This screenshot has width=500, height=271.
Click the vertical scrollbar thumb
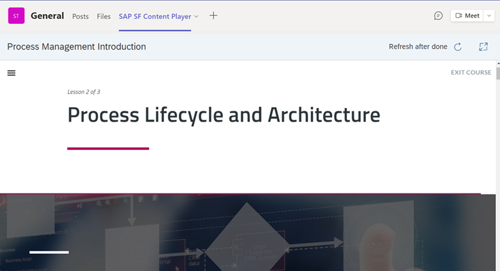[x=498, y=73]
